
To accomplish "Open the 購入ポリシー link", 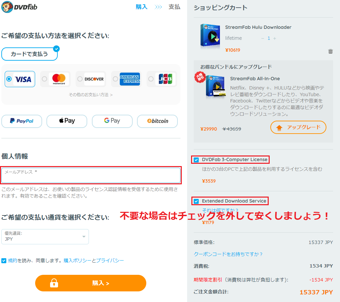I will tap(77, 261).
